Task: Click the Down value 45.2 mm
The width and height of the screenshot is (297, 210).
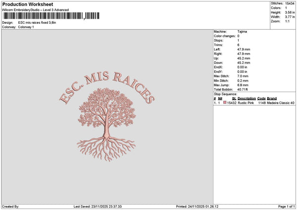Action: (x=244, y=63)
